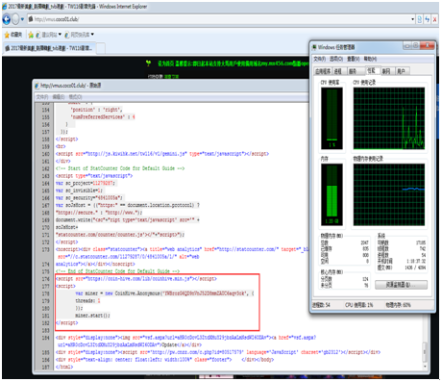
Task: Click line 186 footer div code
Action: pyautogui.click(x=164, y=360)
